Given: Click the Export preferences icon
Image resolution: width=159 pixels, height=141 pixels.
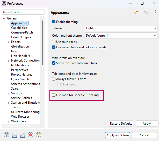Looking at the screenshot, I should coord(22,135).
